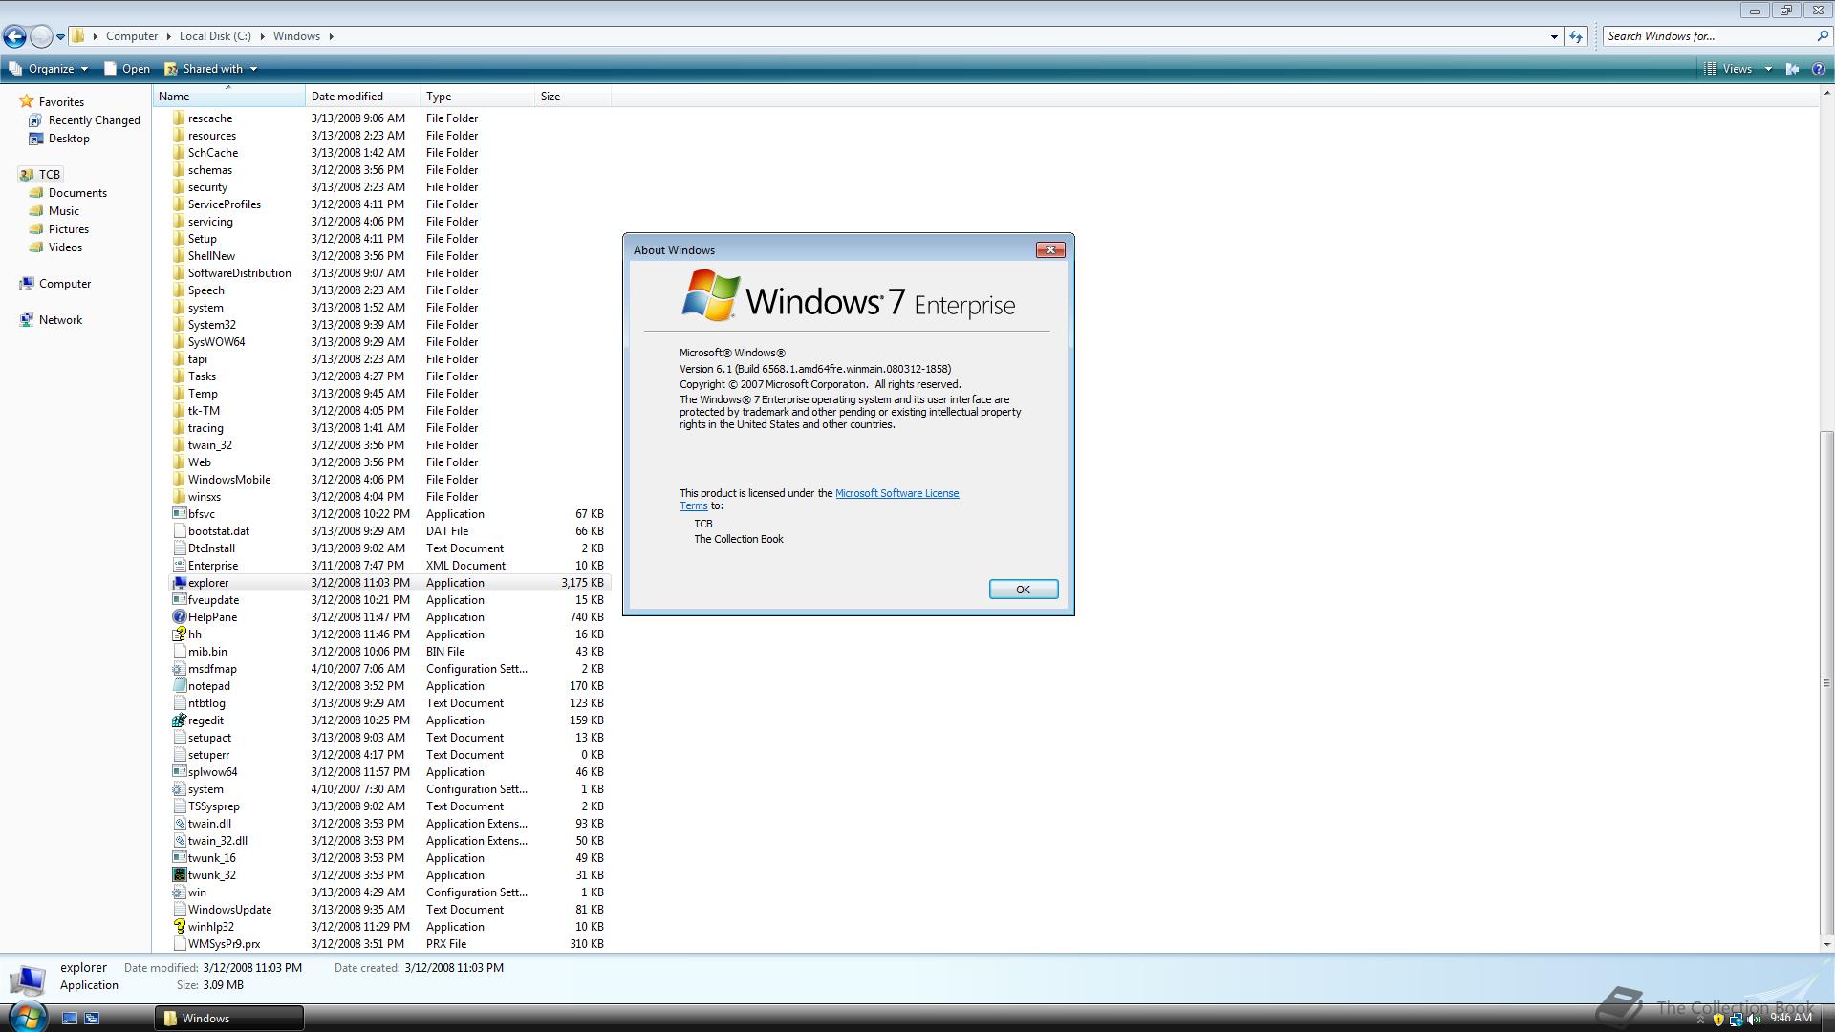Select the winsxs folder icon
This screenshot has width=1835, height=1032.
point(179,497)
